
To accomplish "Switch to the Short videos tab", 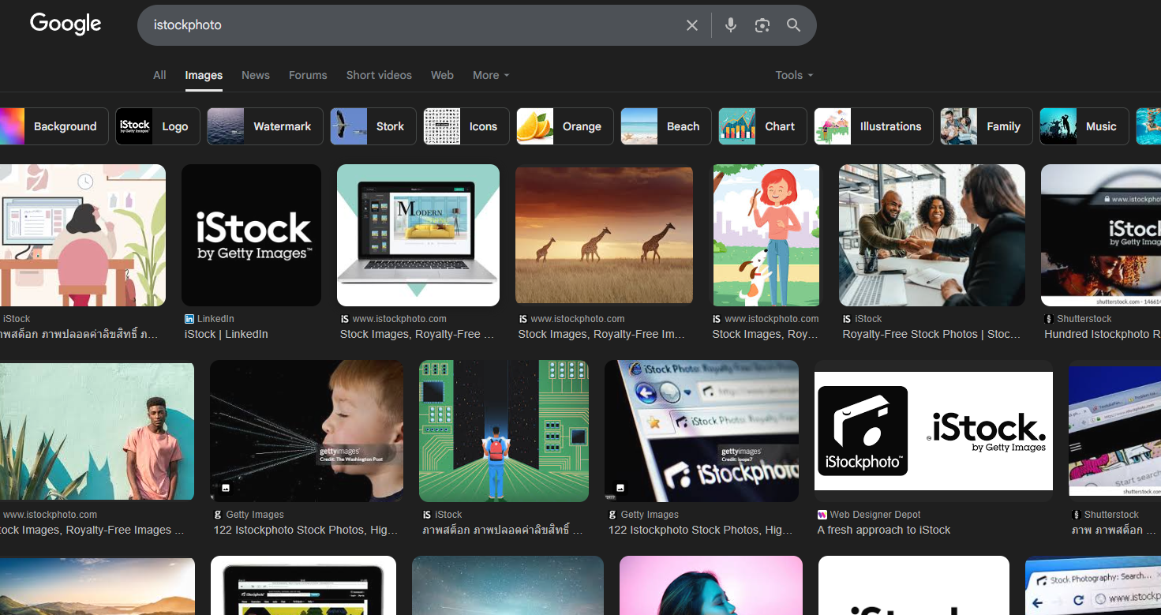I will click(379, 75).
